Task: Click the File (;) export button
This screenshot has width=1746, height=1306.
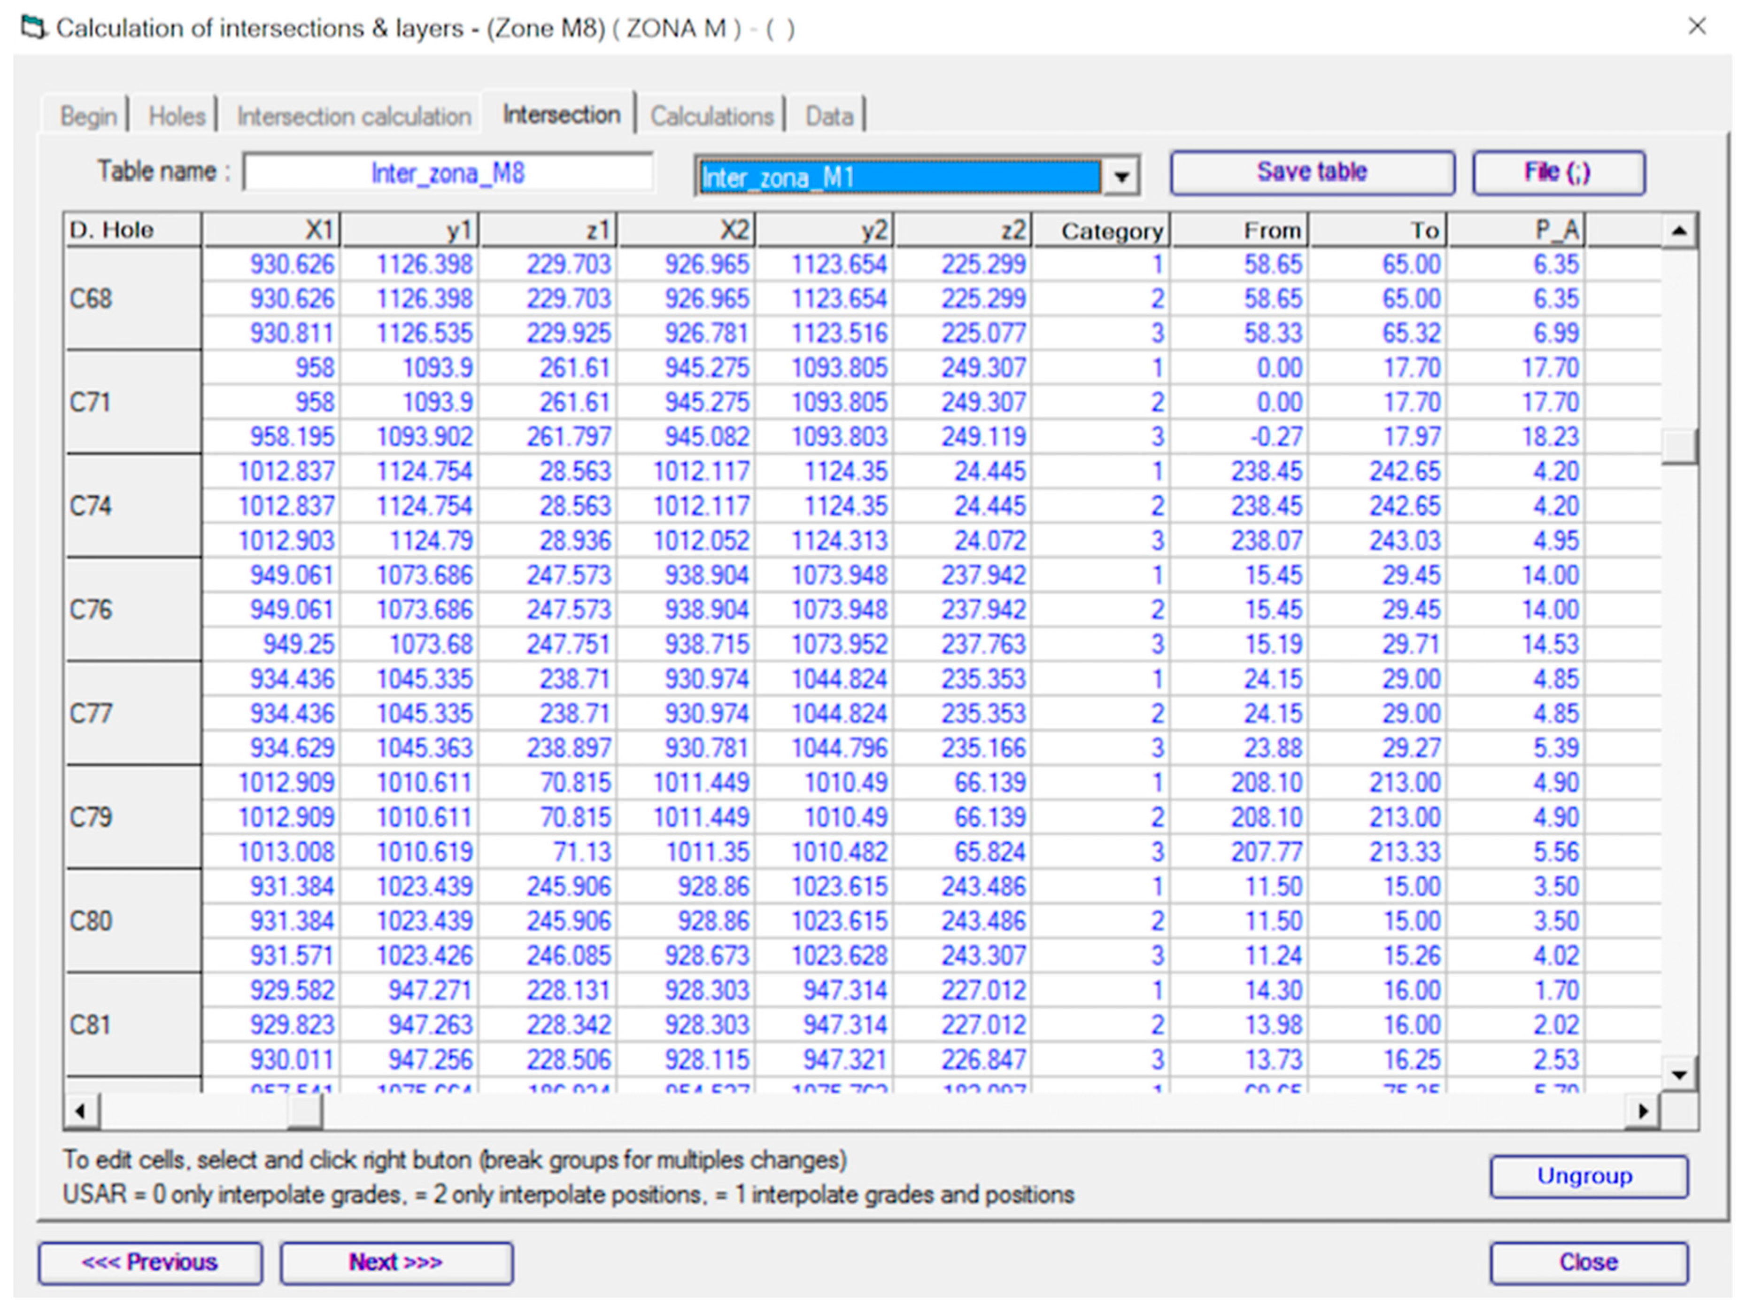Action: tap(1558, 172)
